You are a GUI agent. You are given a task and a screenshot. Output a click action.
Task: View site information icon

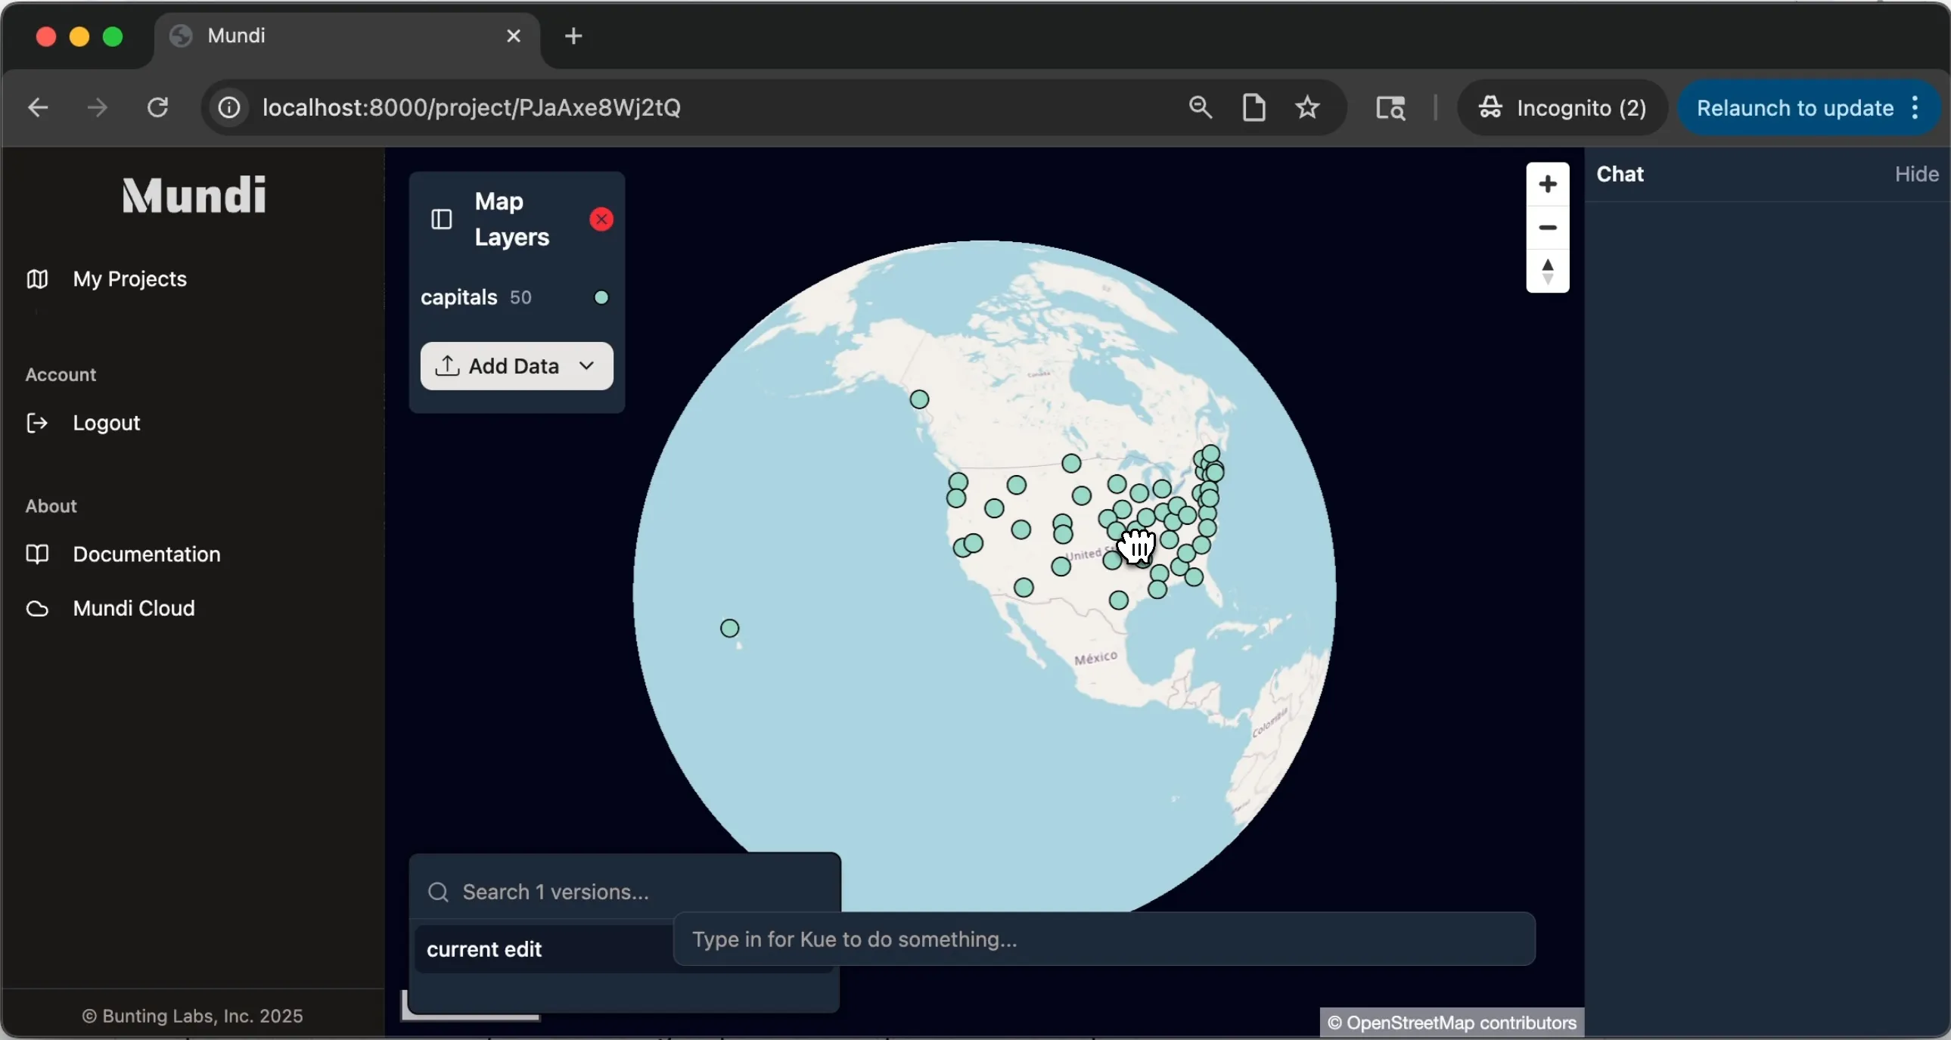[x=229, y=107]
